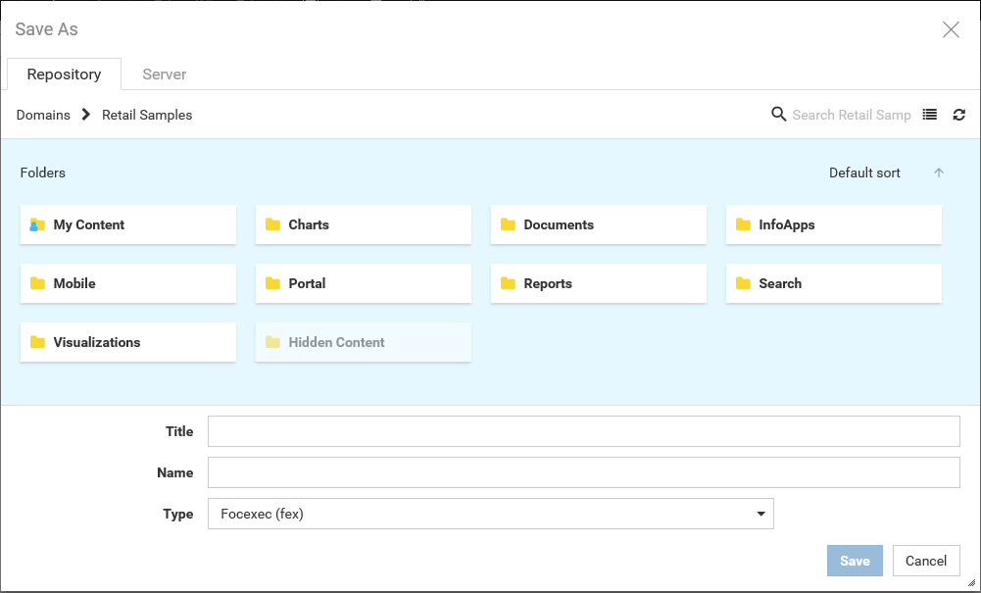Image resolution: width=981 pixels, height=593 pixels.
Task: Click the Default sort option
Action: (x=864, y=173)
